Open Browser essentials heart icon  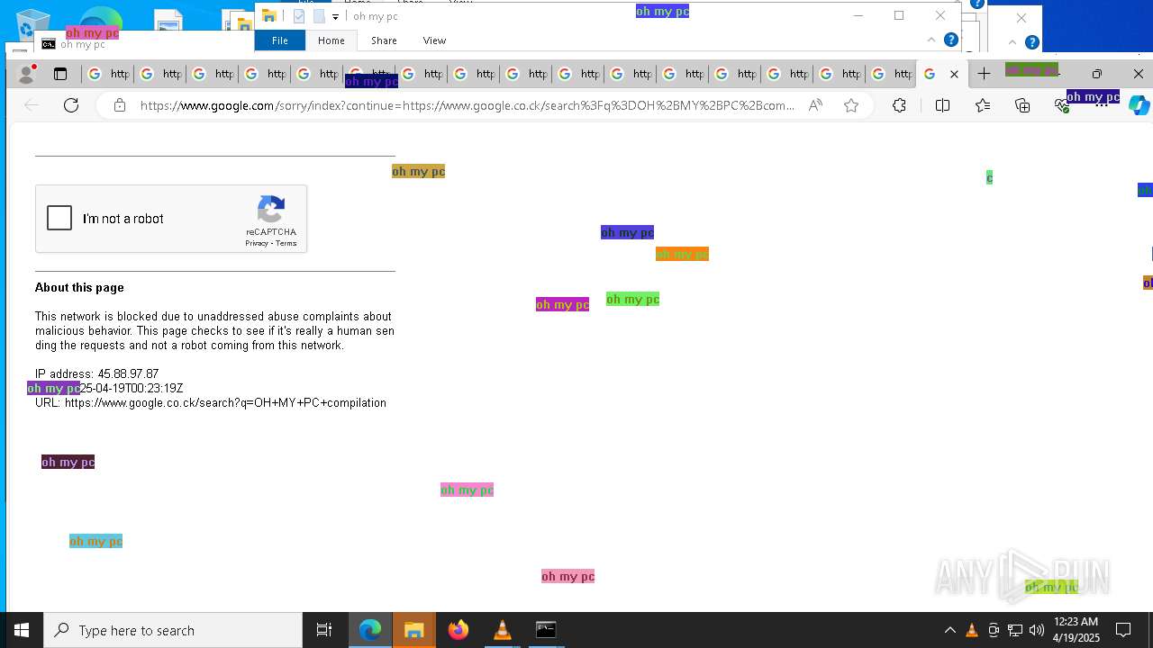1062,105
